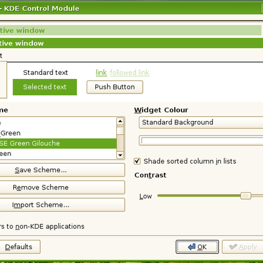The height and width of the screenshot is (263, 263).
Task: Open the Standard Background widget colour dropdown
Action: click(x=201, y=122)
